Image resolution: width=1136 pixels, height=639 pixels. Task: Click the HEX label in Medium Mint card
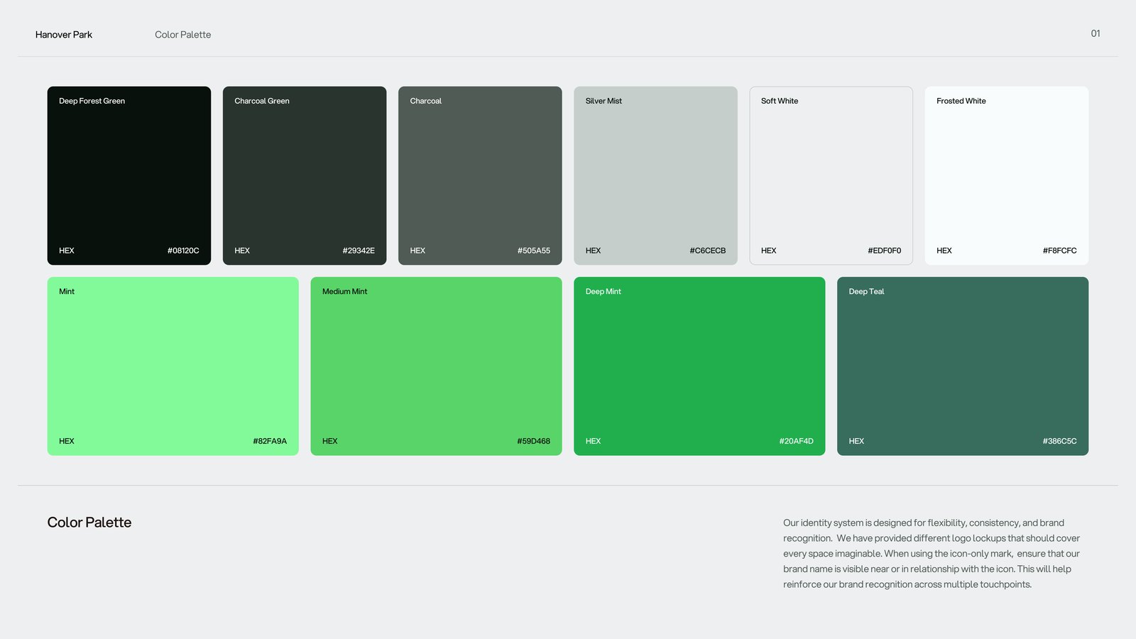click(330, 441)
